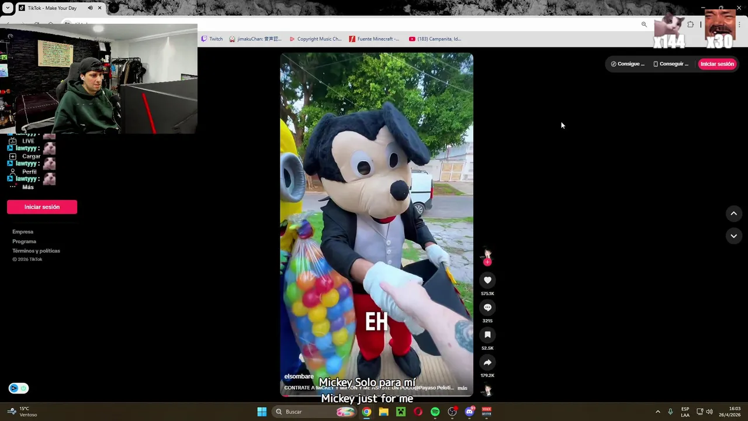Show hidden system tray icons chevron

click(657, 412)
